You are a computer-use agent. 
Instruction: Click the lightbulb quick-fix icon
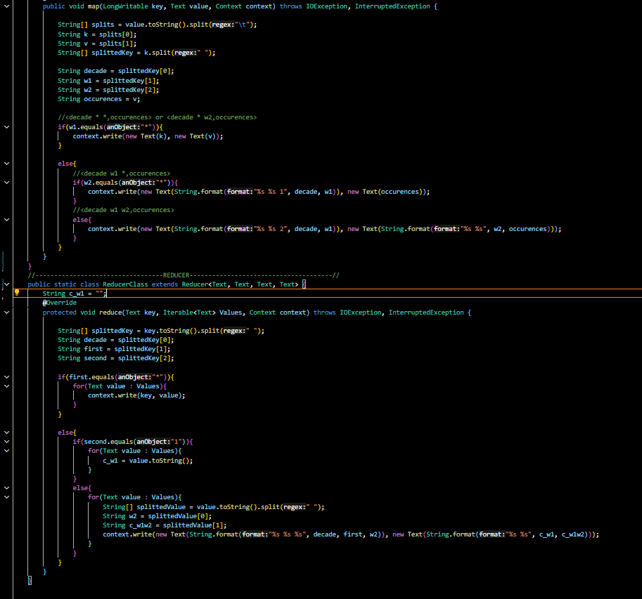pos(18,293)
